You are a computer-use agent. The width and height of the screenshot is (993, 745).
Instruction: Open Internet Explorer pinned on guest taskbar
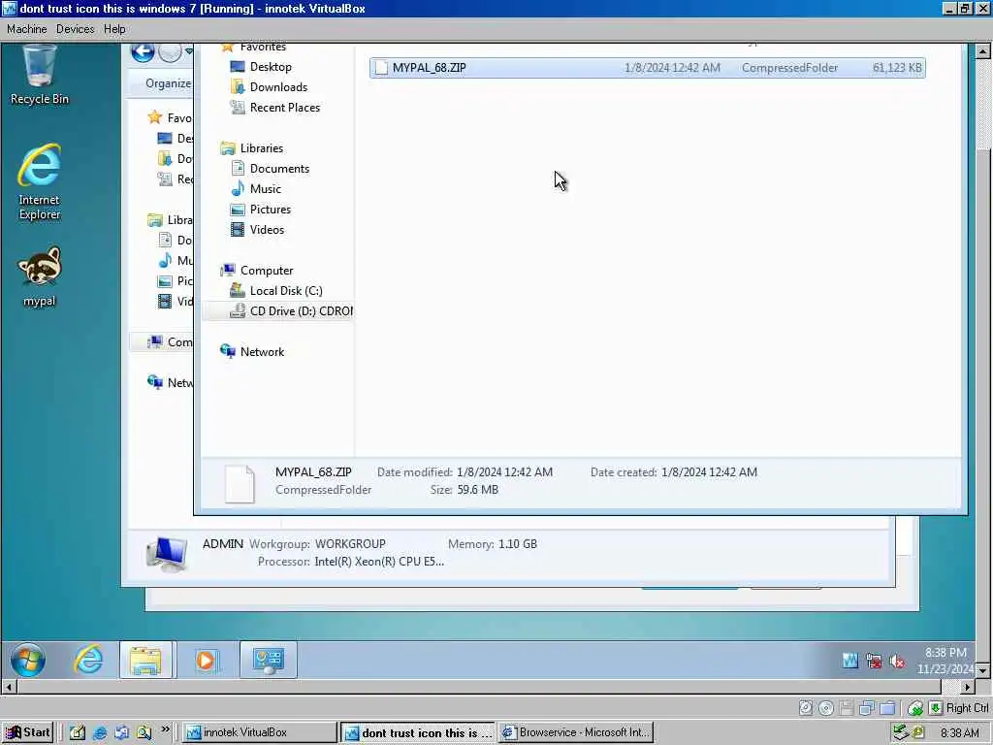(88, 660)
